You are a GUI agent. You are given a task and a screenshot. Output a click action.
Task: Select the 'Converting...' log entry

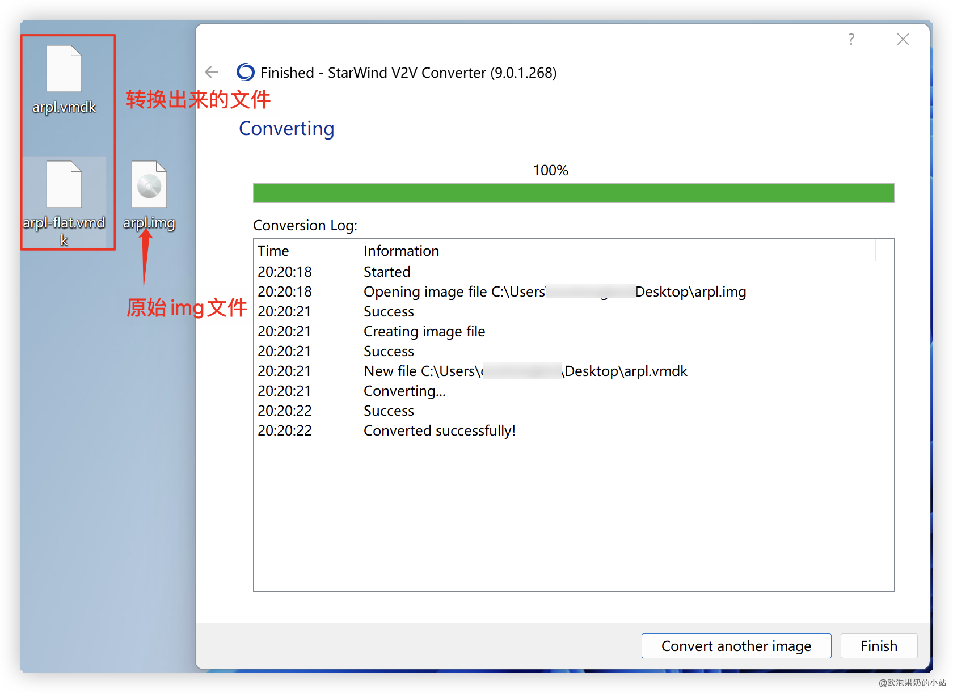coord(574,391)
